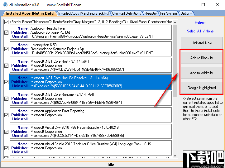Uncheck Visual Studio 2010 Tools for Office Runtime
This screenshot has height=168, width=225.
coord(6,148)
